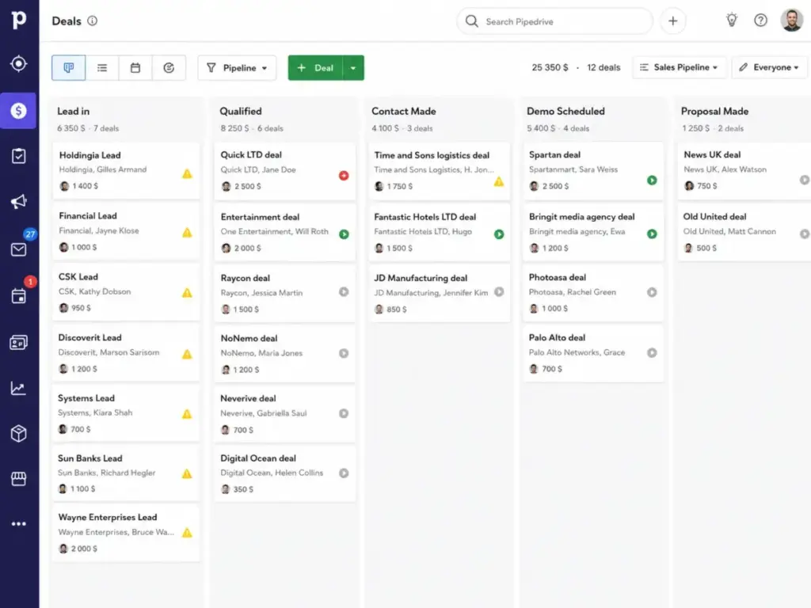Screen dimensions: 811x608
Task: Click grey activity icon on Digital Ocean deal
Action: [x=344, y=473]
